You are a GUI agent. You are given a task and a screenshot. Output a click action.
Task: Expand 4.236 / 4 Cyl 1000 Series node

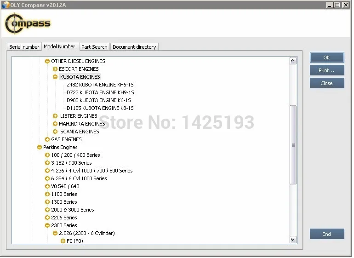pos(47,171)
